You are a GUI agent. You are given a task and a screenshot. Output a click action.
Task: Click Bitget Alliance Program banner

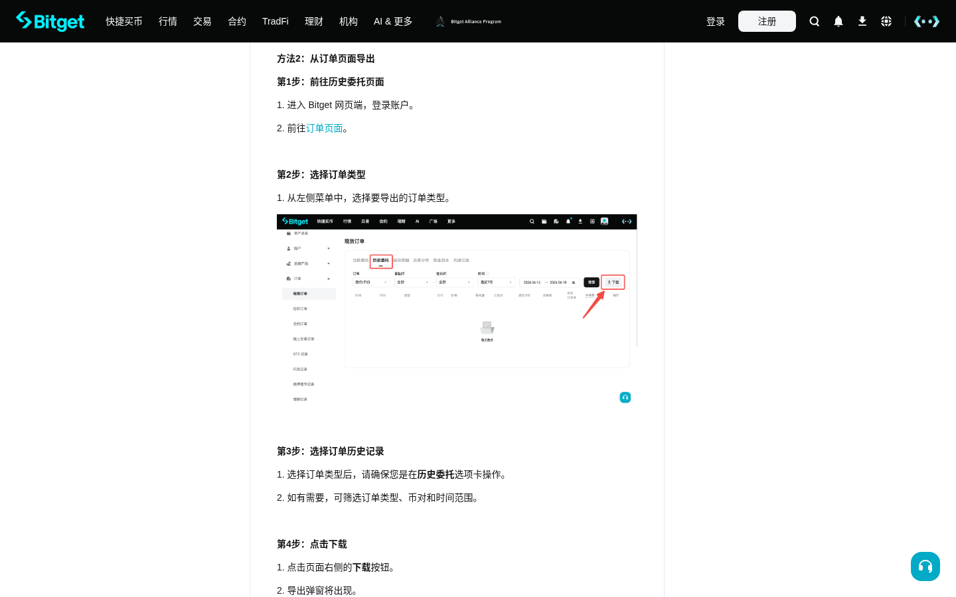click(x=469, y=21)
